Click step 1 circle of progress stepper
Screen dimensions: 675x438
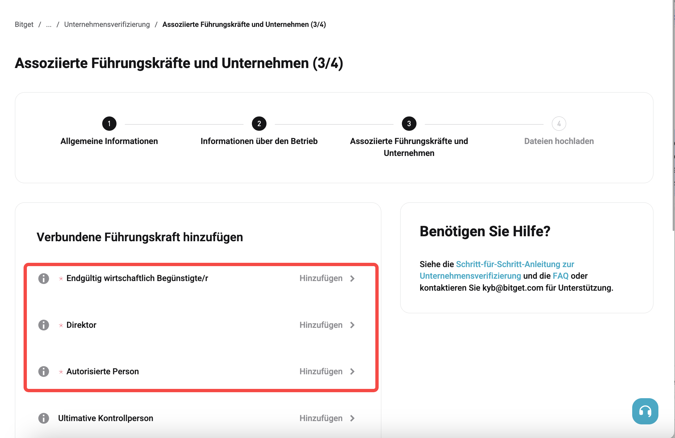point(109,124)
